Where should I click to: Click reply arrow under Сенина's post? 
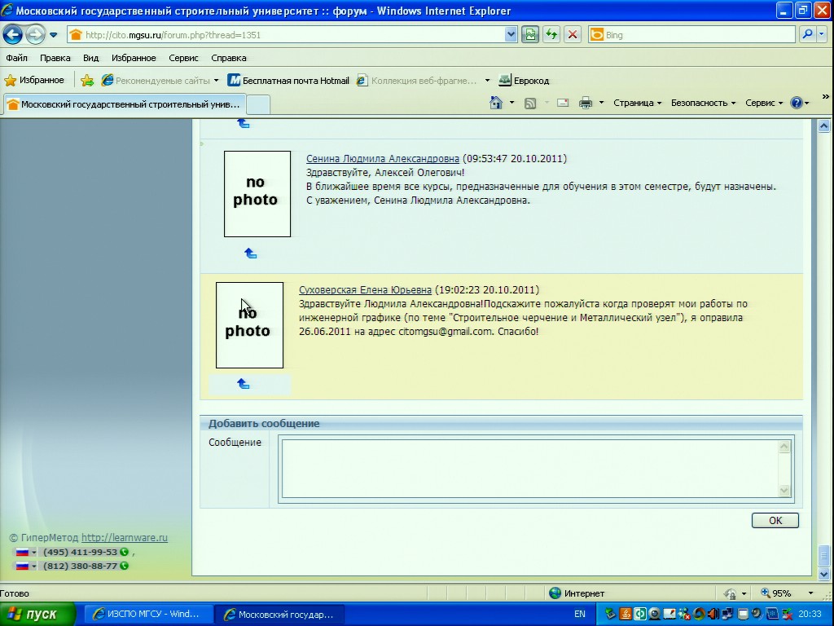(251, 253)
